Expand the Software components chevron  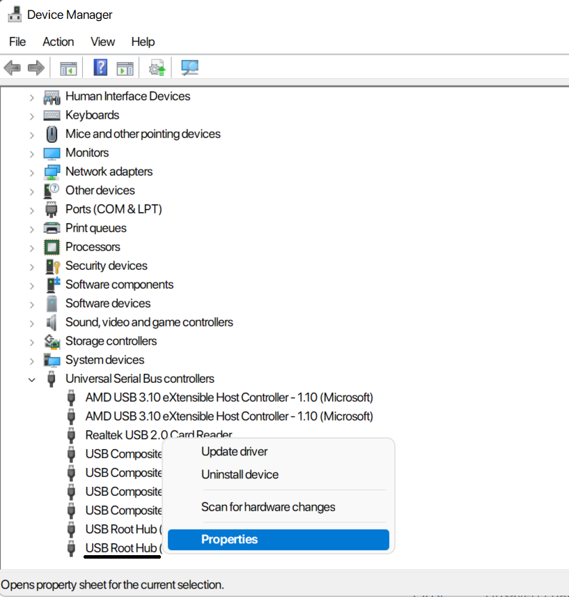pyautogui.click(x=31, y=286)
